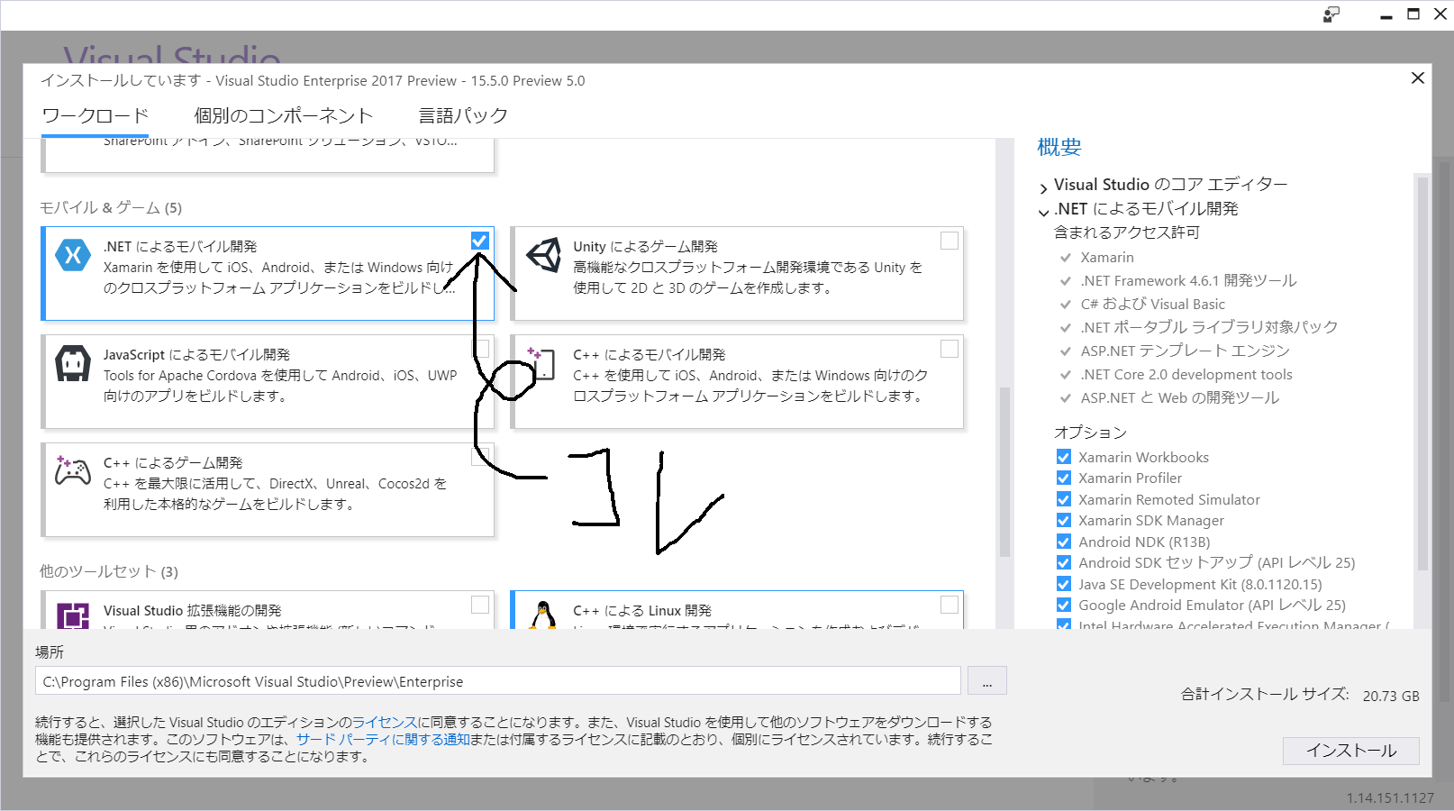This screenshot has height=811, width=1454.
Task: Uncheck the Android NDK (R13B) option
Action: coord(1064,542)
